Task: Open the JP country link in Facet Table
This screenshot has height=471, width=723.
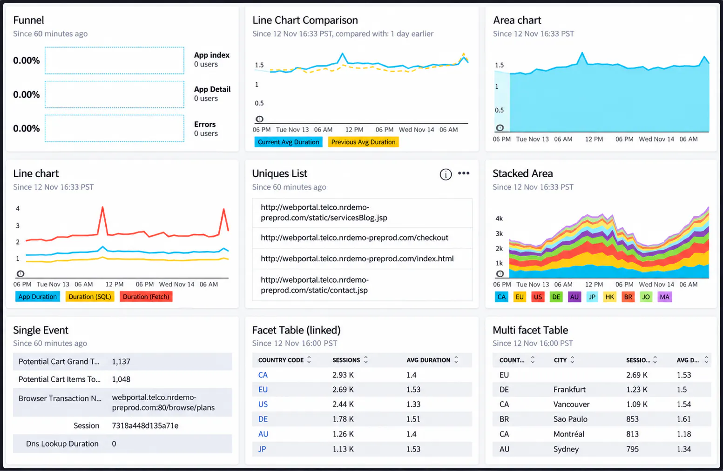Action: tap(262, 449)
